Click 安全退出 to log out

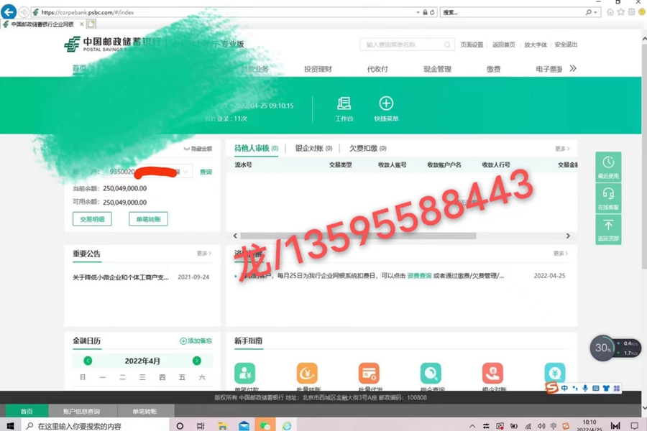566,45
